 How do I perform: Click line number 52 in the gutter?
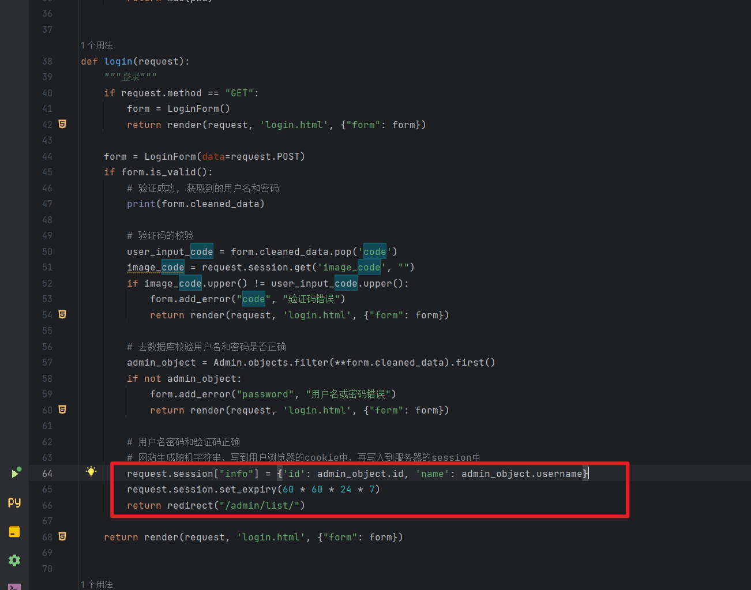point(47,283)
